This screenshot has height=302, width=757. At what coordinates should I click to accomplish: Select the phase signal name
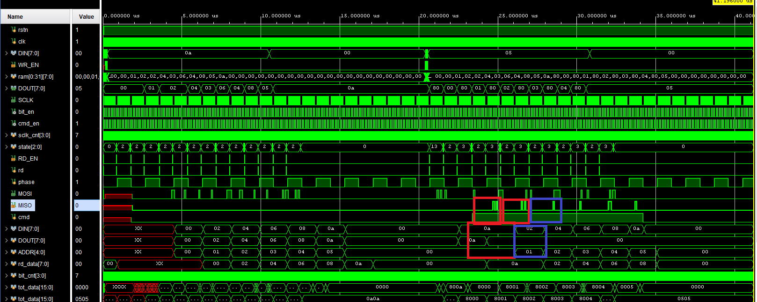pos(26,182)
